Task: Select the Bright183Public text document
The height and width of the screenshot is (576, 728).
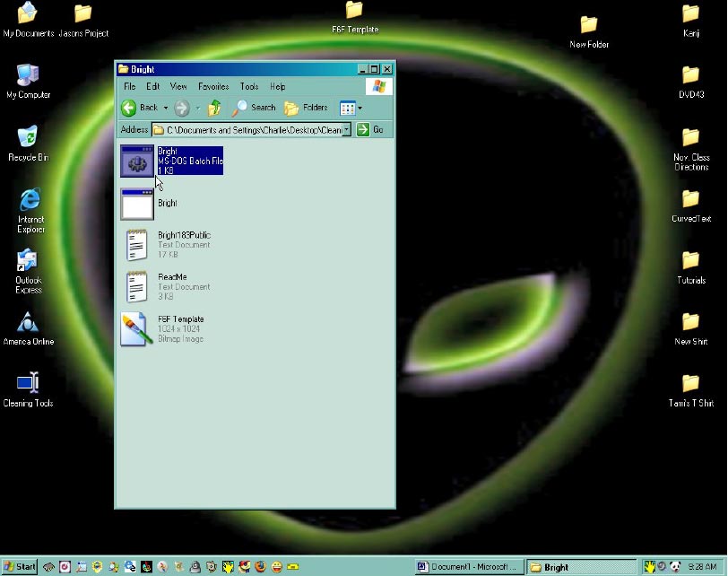Action: [137, 245]
